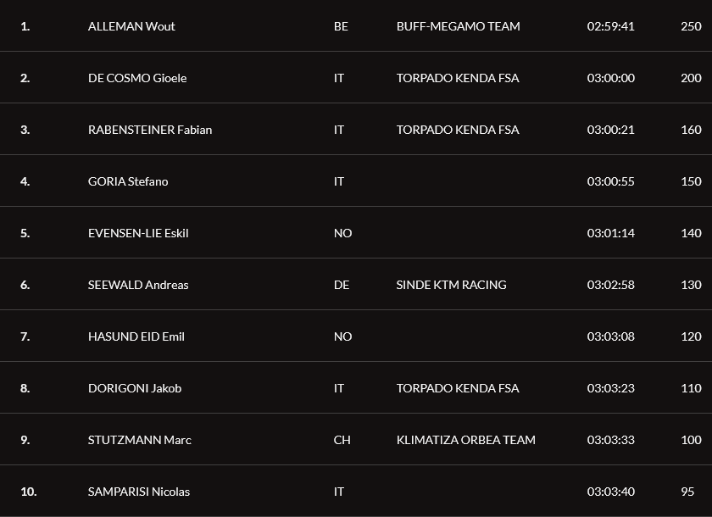Select rider ALLEMAN Wout in first place
The image size is (712, 517).
pyautogui.click(x=131, y=26)
